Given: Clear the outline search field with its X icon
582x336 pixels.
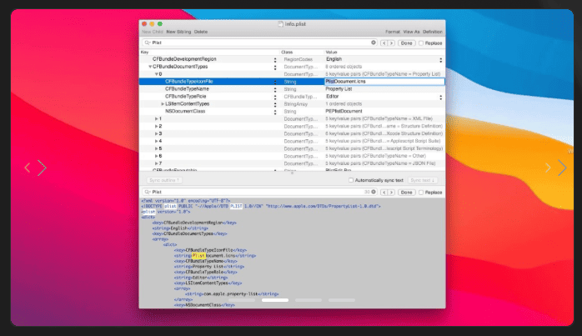Looking at the screenshot, I should [374, 43].
